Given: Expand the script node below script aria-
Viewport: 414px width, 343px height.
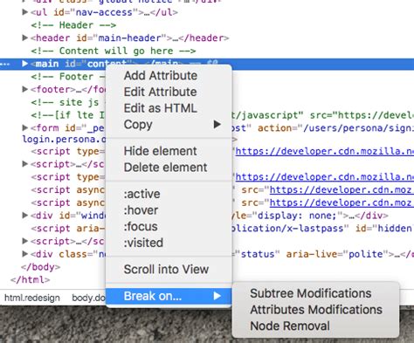Looking at the screenshot, I should pyautogui.click(x=25, y=241).
